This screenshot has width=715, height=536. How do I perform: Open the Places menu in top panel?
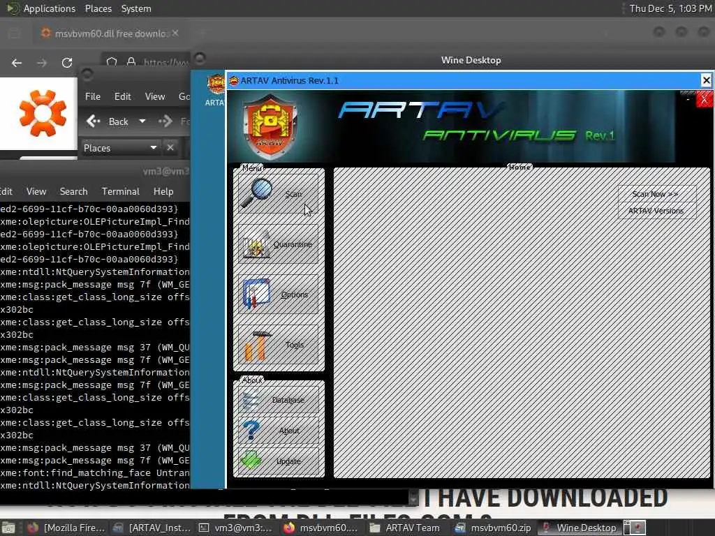98,8
